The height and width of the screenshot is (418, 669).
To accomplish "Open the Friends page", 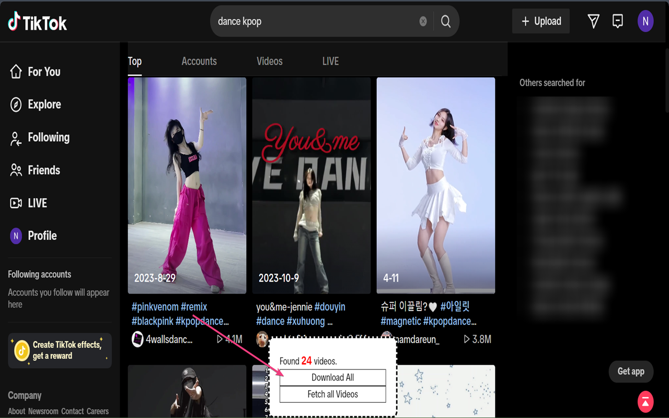I will pos(35,170).
